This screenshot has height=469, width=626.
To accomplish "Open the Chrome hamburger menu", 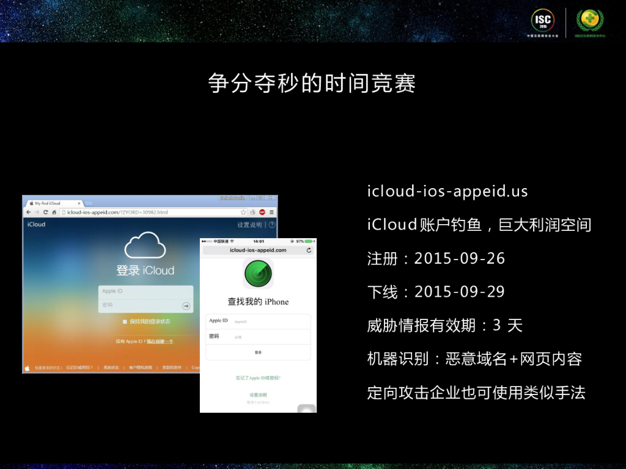I will coord(271,212).
